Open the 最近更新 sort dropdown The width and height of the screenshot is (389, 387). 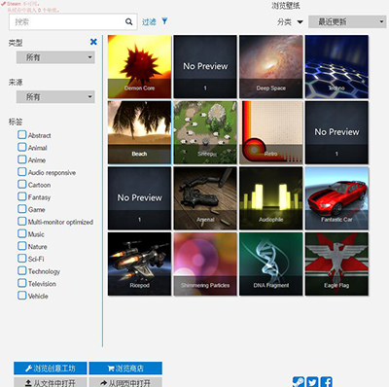[x=347, y=21]
